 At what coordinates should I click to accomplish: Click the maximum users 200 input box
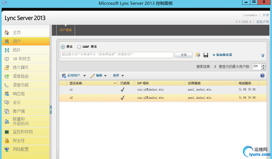coord(256,67)
